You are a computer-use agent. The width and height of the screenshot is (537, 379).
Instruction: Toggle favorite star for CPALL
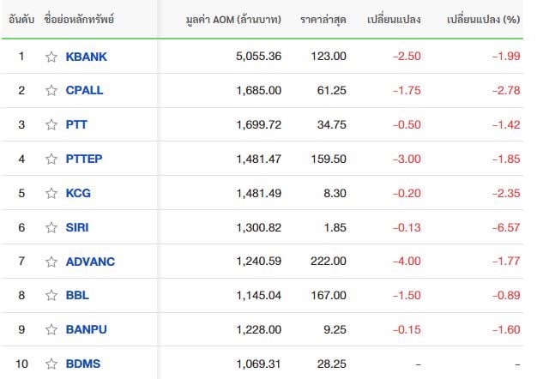(x=51, y=91)
